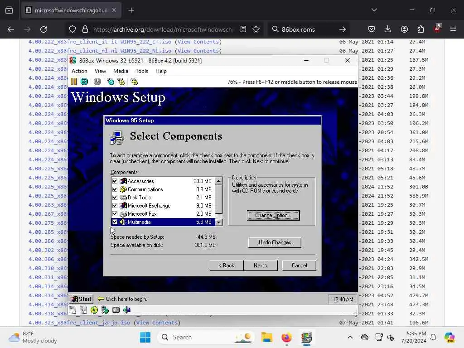Open a new Firefox tab

coord(131,10)
